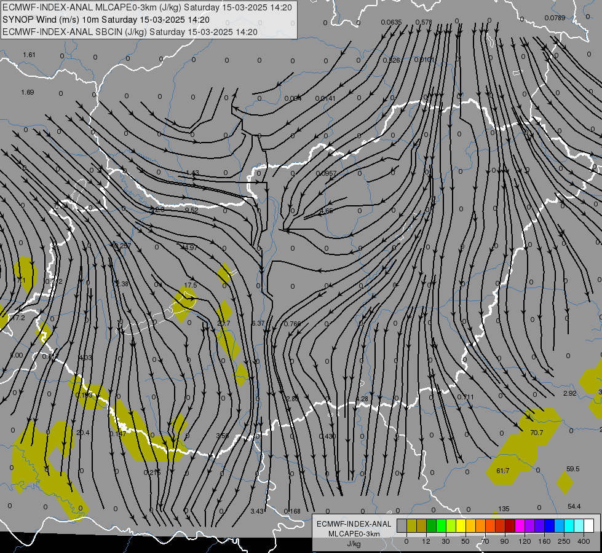The image size is (602, 553).
Task: Click the map value 4.28
Action: tap(362, 399)
